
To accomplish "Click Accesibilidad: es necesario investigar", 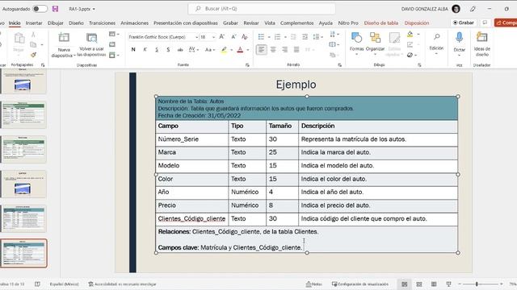I will [x=122, y=284].
